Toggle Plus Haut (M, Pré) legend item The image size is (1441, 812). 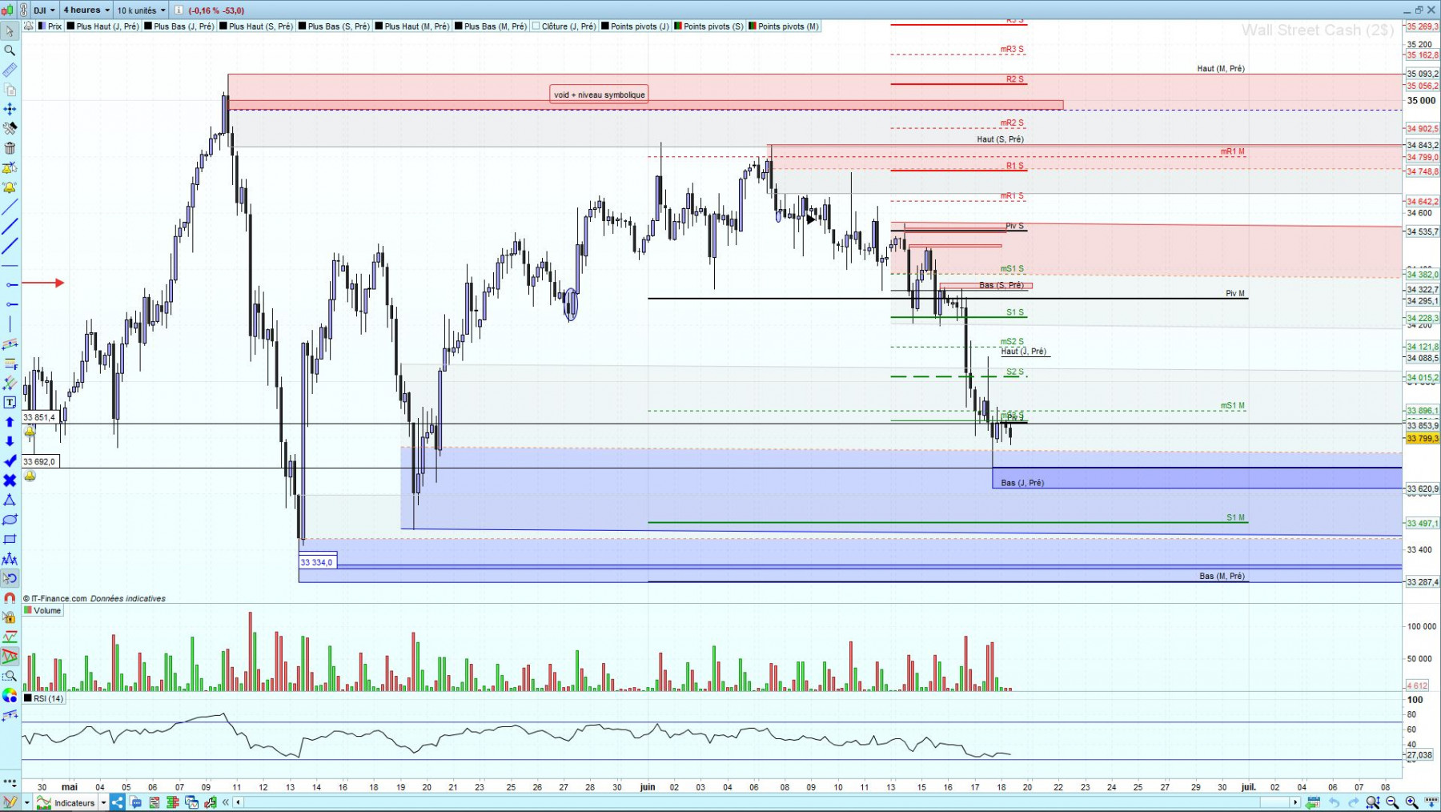click(411, 26)
